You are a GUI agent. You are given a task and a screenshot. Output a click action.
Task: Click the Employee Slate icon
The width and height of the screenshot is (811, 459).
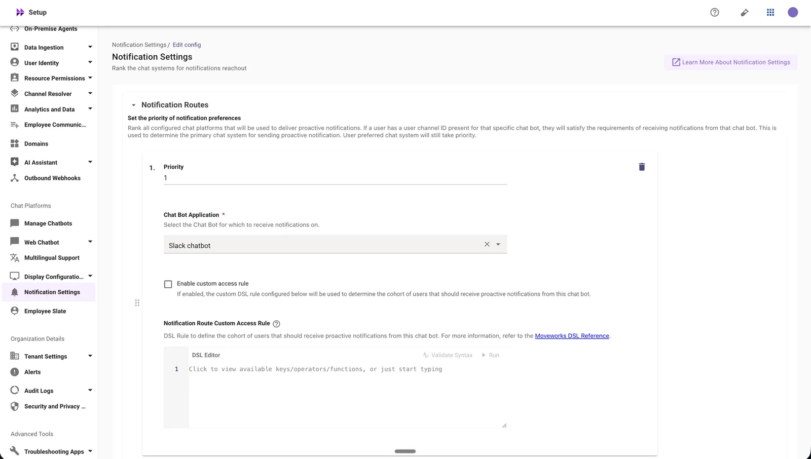click(x=15, y=311)
